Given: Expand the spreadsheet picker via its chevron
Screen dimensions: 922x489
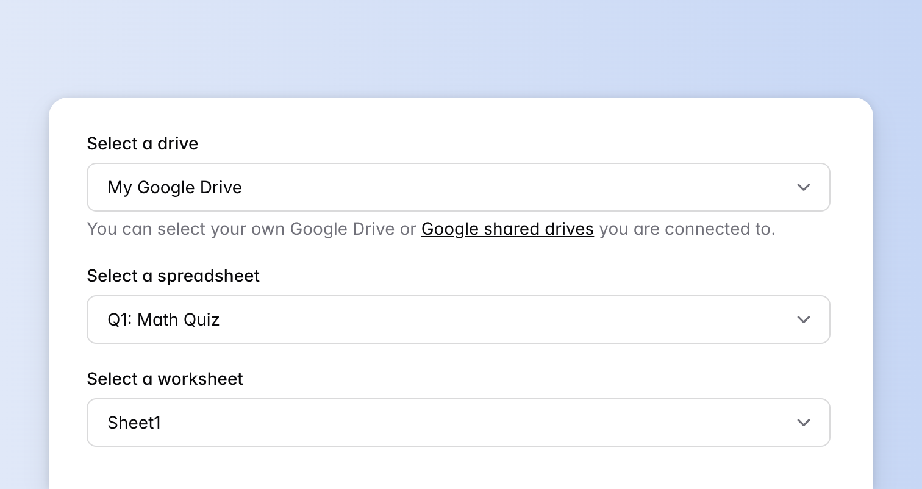Looking at the screenshot, I should pyautogui.click(x=804, y=319).
